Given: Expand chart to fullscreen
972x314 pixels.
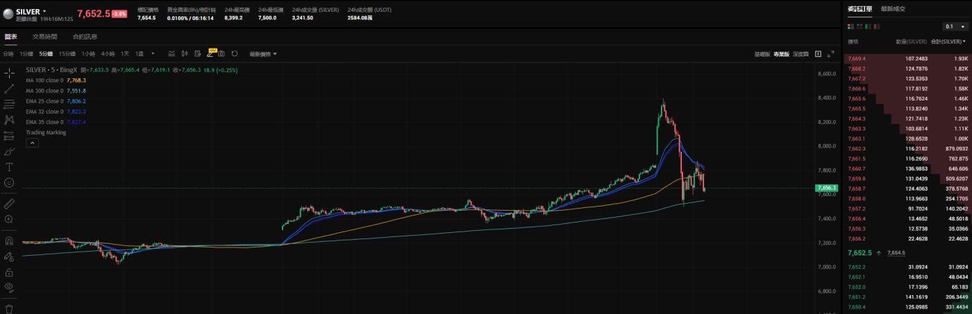Looking at the screenshot, I should click(831, 53).
